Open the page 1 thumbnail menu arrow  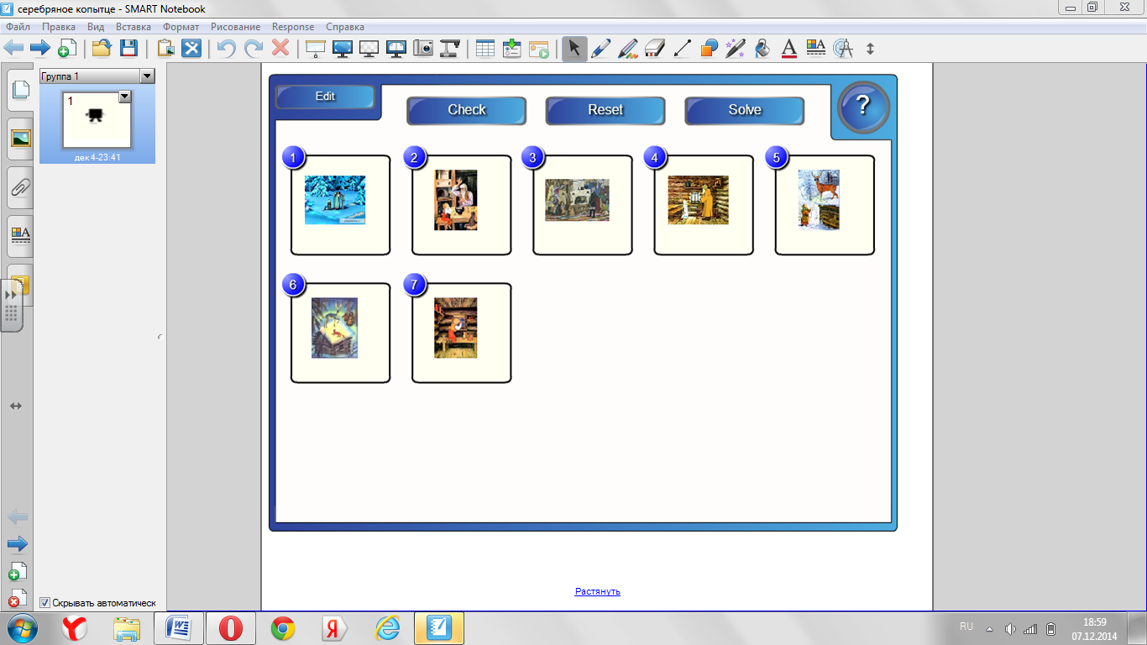(125, 97)
